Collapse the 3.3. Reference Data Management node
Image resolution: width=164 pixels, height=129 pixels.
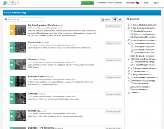[128, 59]
